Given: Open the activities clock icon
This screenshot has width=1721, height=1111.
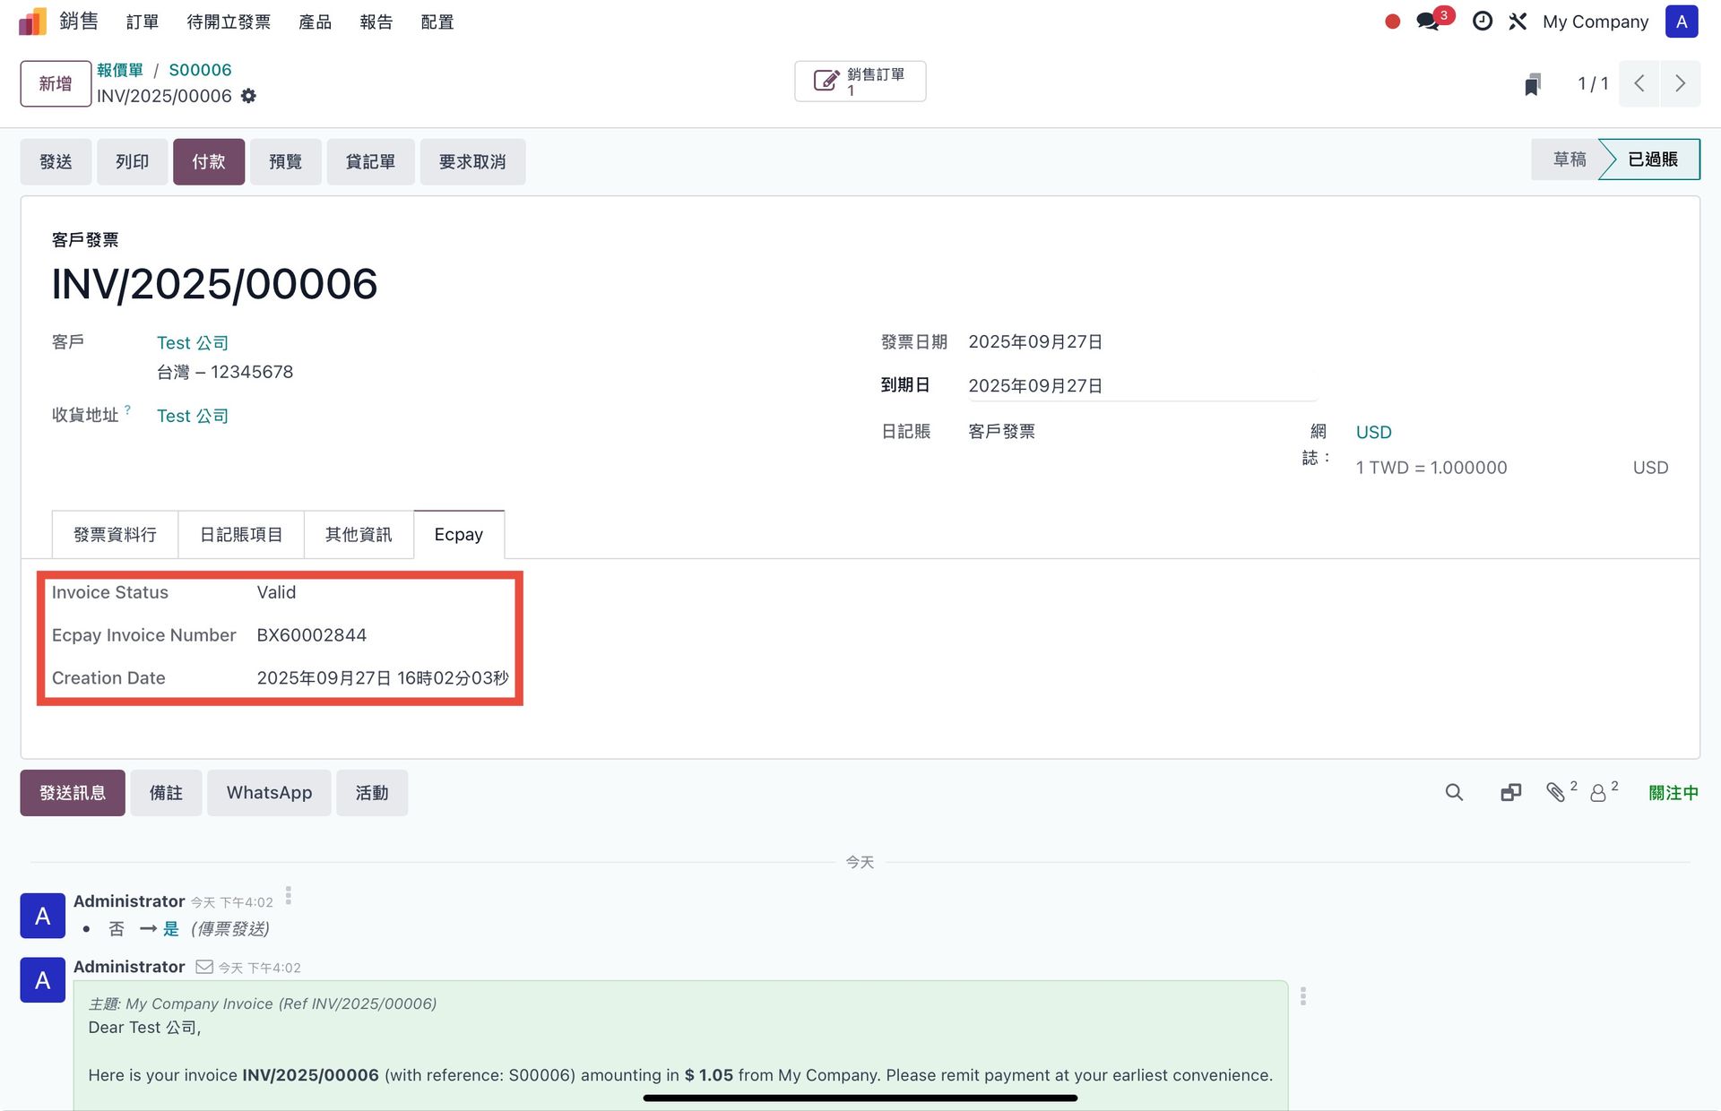Looking at the screenshot, I should (x=1482, y=22).
